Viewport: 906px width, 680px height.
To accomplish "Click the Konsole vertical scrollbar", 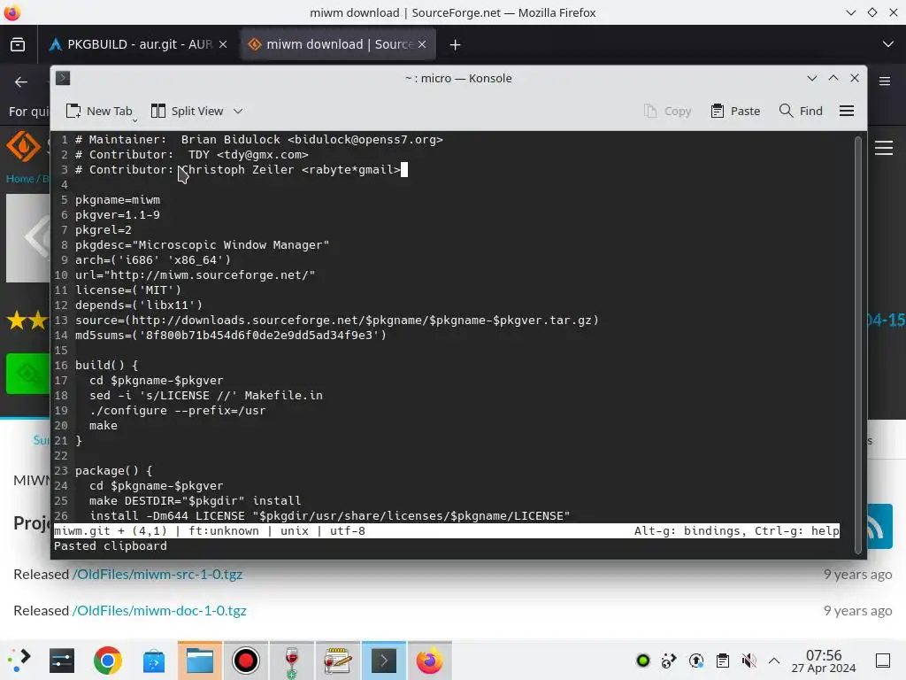I will (858, 344).
